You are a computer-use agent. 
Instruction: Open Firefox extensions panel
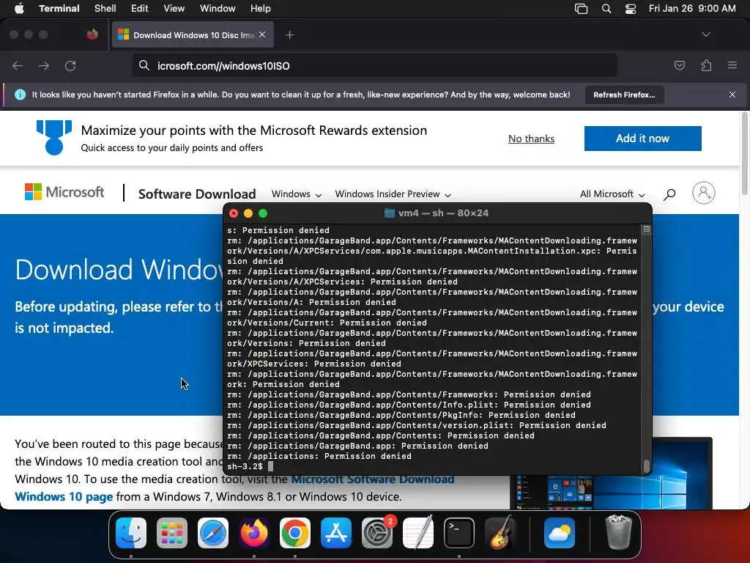[706, 65]
